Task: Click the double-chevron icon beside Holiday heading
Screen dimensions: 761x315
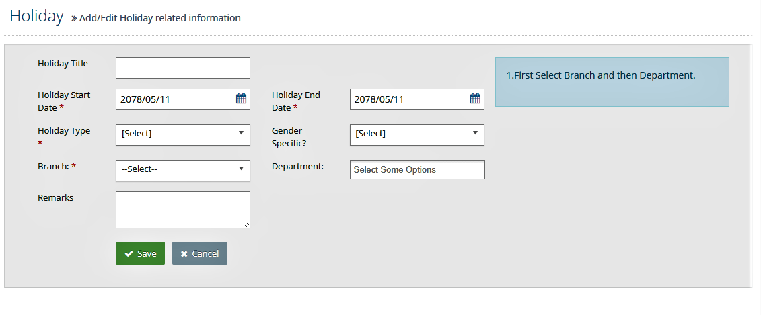Action: point(74,18)
